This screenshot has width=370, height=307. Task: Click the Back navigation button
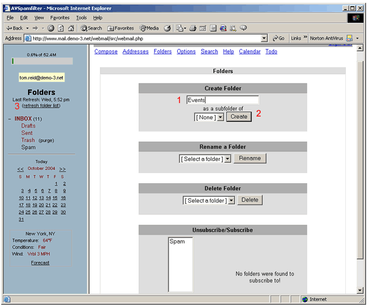15,28
